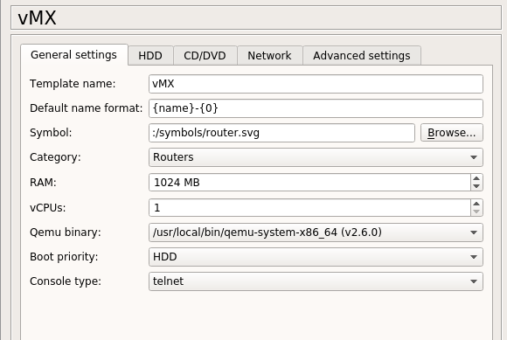Click the "Console type:" label

pos(66,281)
